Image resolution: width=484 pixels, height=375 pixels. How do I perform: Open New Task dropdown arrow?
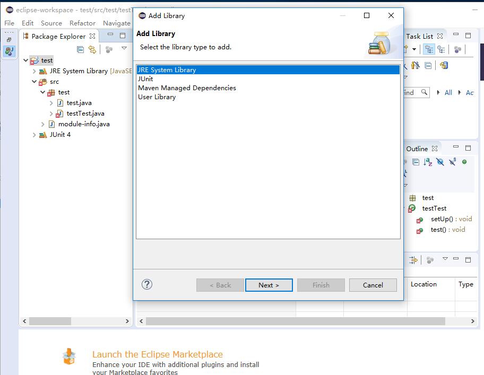point(414,49)
